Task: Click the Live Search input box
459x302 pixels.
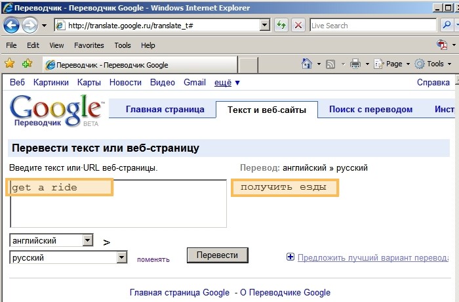Action: pos(373,26)
